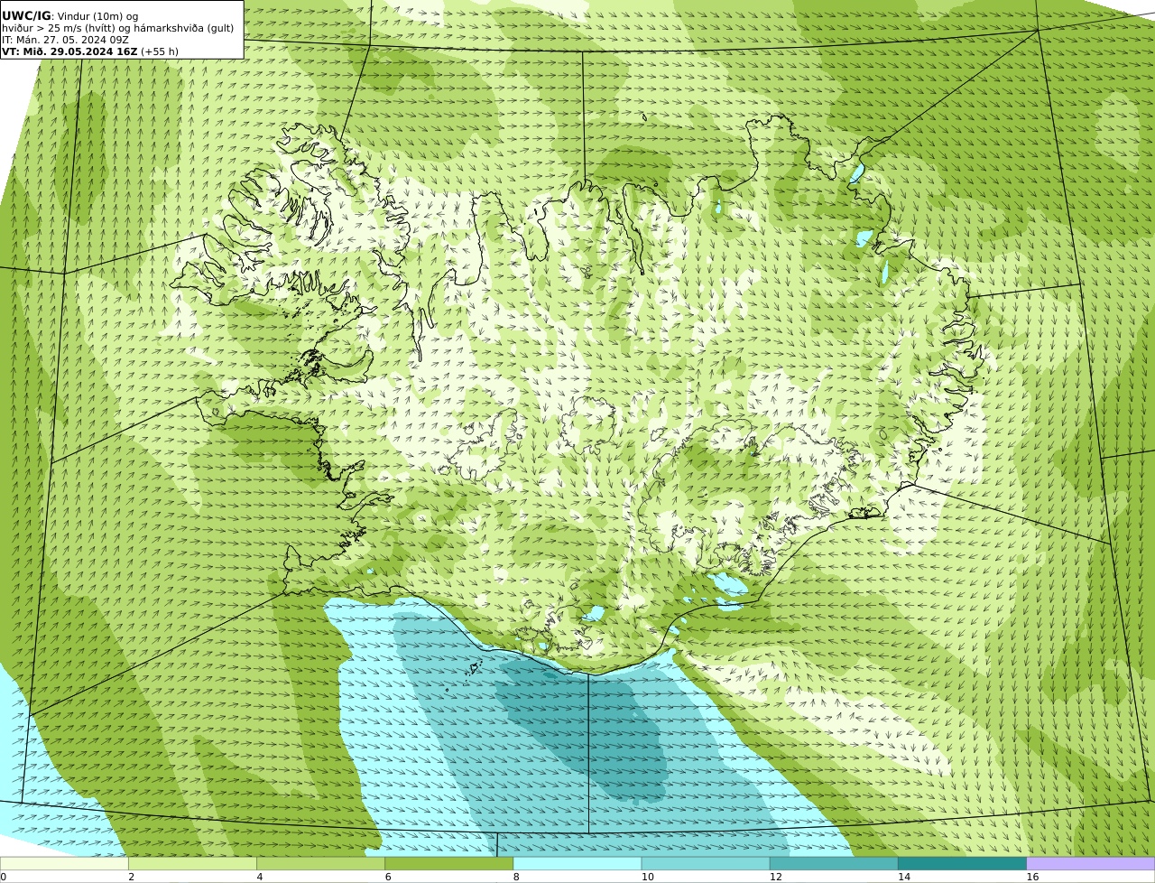Choose the 14–16 m/s dark teal legend swatch

pyautogui.click(x=962, y=863)
